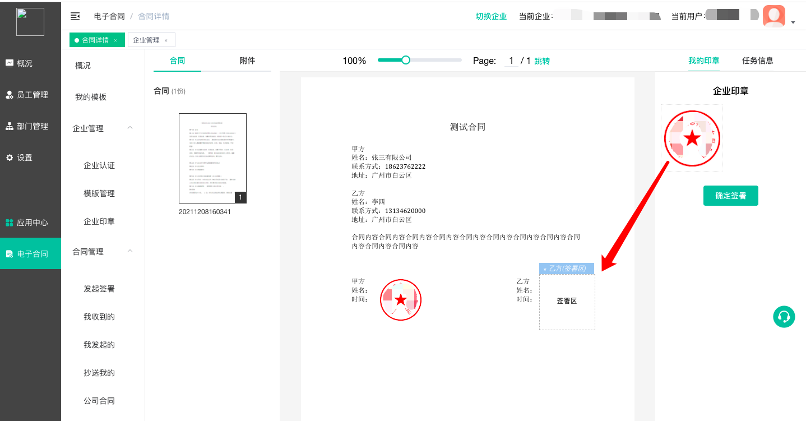
Task: Click the 员工管理 person icon
Action: click(x=10, y=95)
